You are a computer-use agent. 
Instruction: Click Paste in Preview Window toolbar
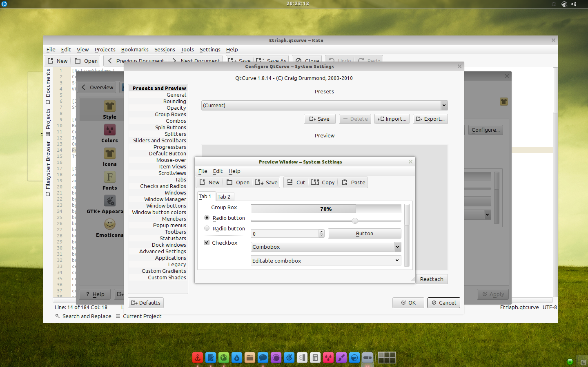tap(354, 182)
